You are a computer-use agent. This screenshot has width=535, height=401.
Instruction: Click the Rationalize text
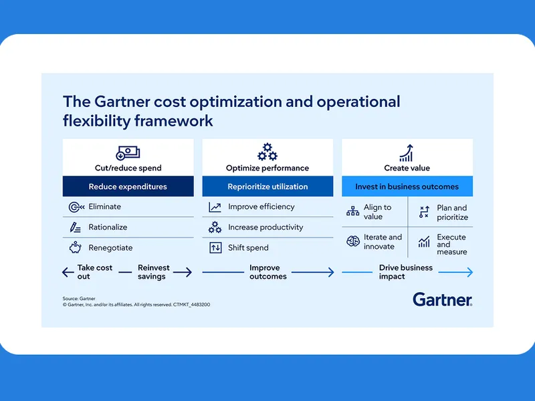(108, 227)
